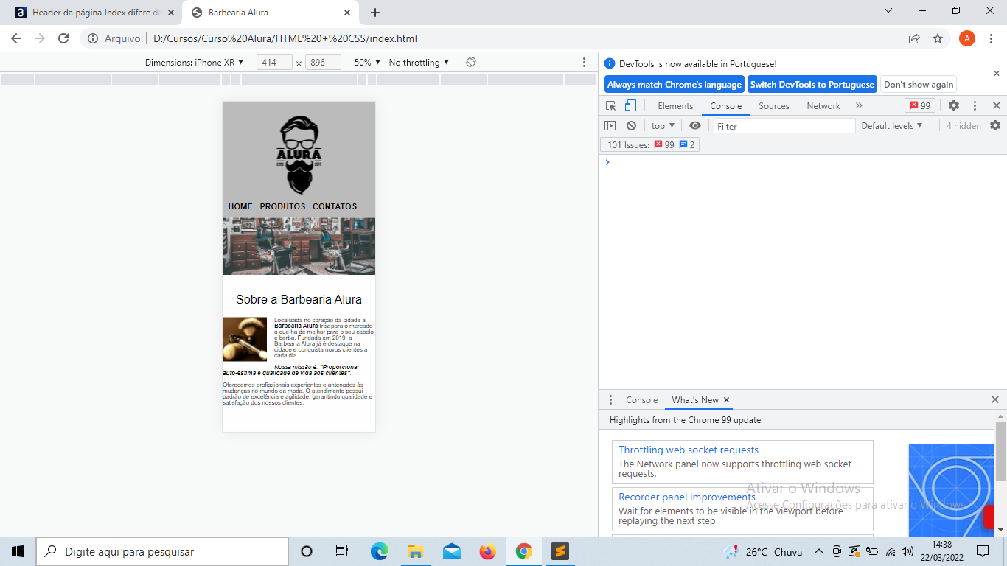Show more DevTools tabs
The height and width of the screenshot is (566, 1007).
(859, 105)
